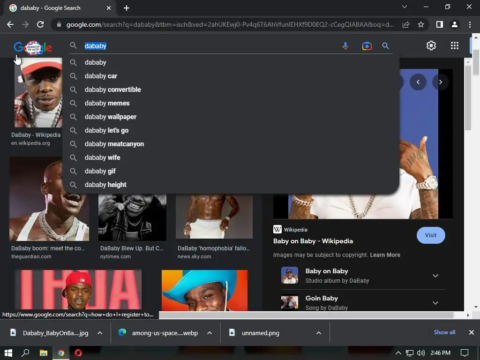Reload the current page

[x=40, y=24]
